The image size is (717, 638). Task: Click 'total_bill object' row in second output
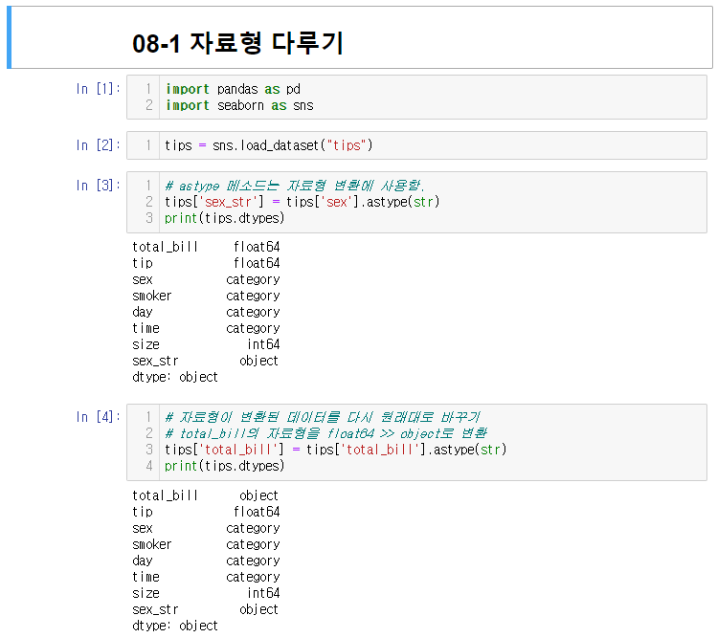point(205,495)
